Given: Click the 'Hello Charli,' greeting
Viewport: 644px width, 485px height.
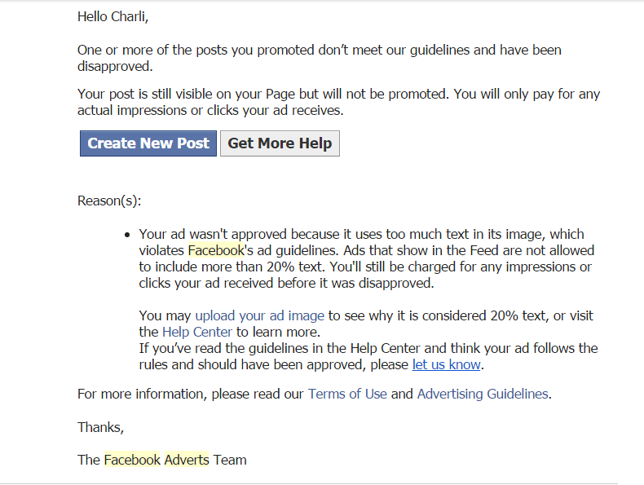Looking at the screenshot, I should coord(113,17).
